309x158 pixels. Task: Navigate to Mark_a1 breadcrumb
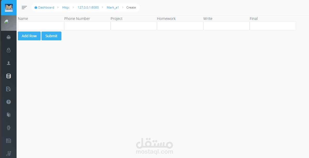tap(113, 7)
